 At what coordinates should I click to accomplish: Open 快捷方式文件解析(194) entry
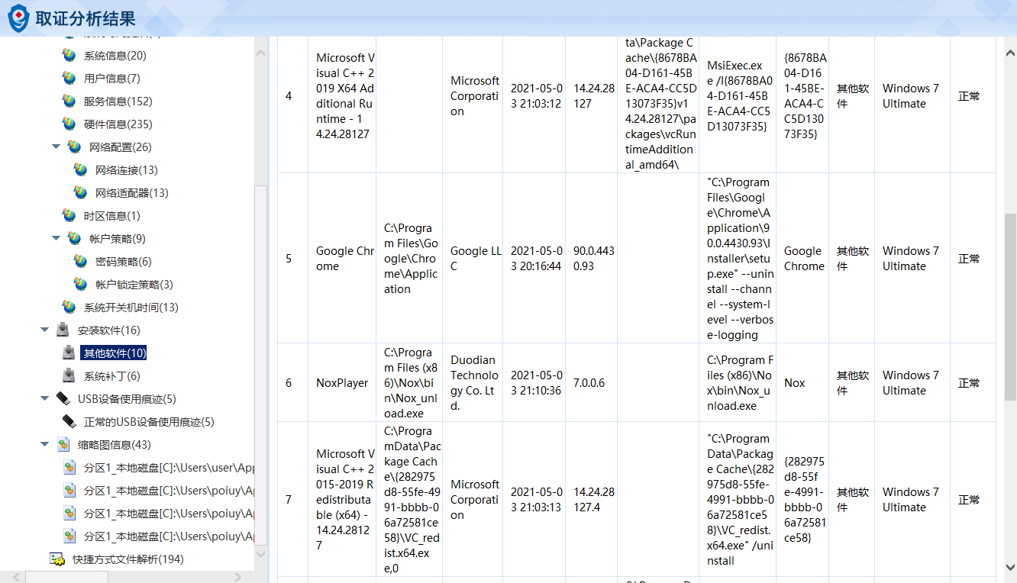(x=128, y=559)
